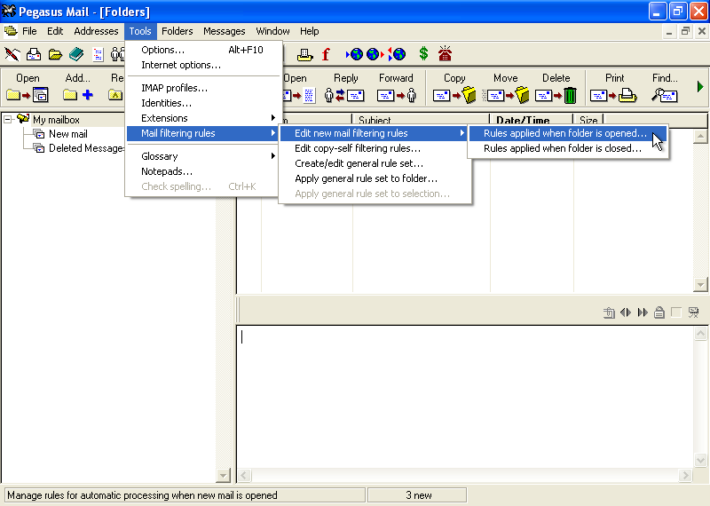
Task: Click the send queued mail globe icon
Action: tap(375, 54)
